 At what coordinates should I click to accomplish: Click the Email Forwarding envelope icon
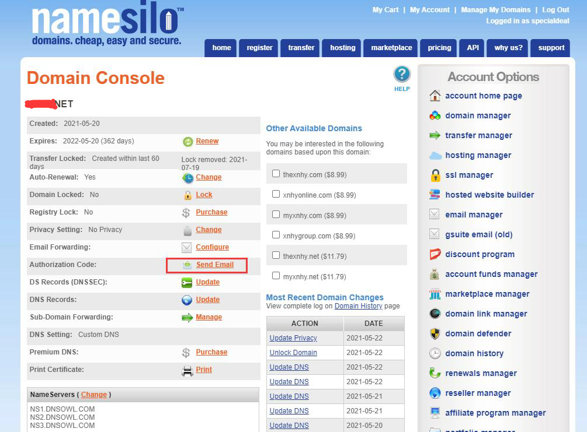(x=186, y=247)
